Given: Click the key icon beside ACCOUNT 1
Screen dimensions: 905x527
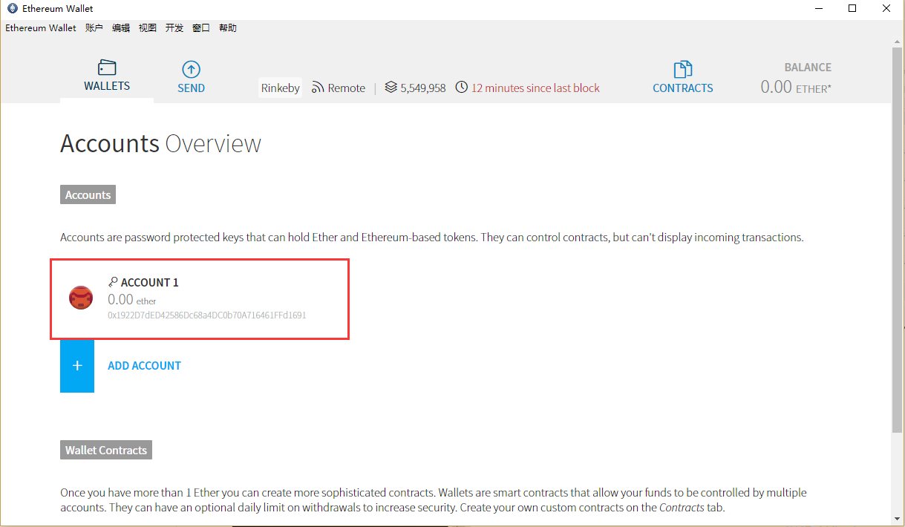Looking at the screenshot, I should coord(113,282).
